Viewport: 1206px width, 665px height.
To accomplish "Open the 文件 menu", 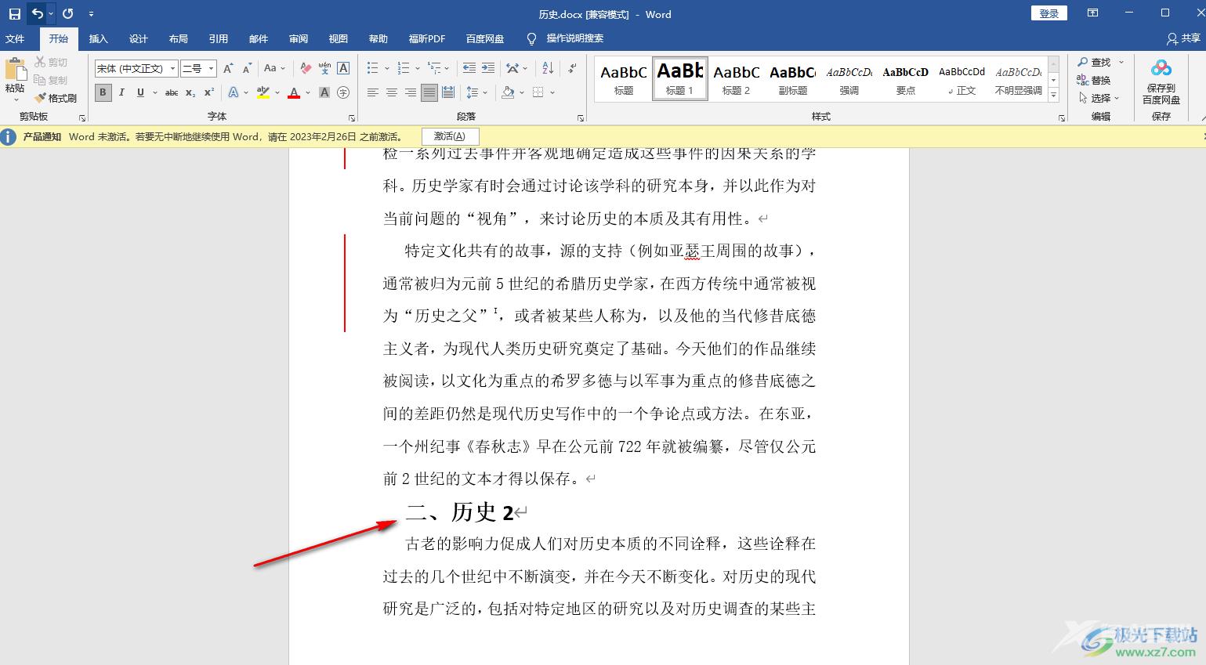I will [x=15, y=38].
